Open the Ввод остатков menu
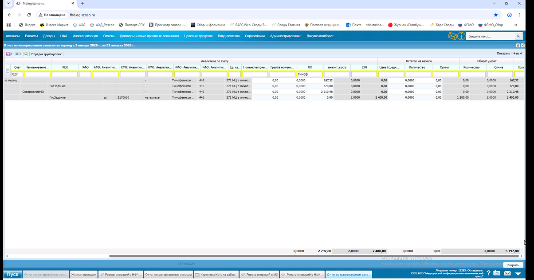Screen dimensions: 534x280 (228, 36)
